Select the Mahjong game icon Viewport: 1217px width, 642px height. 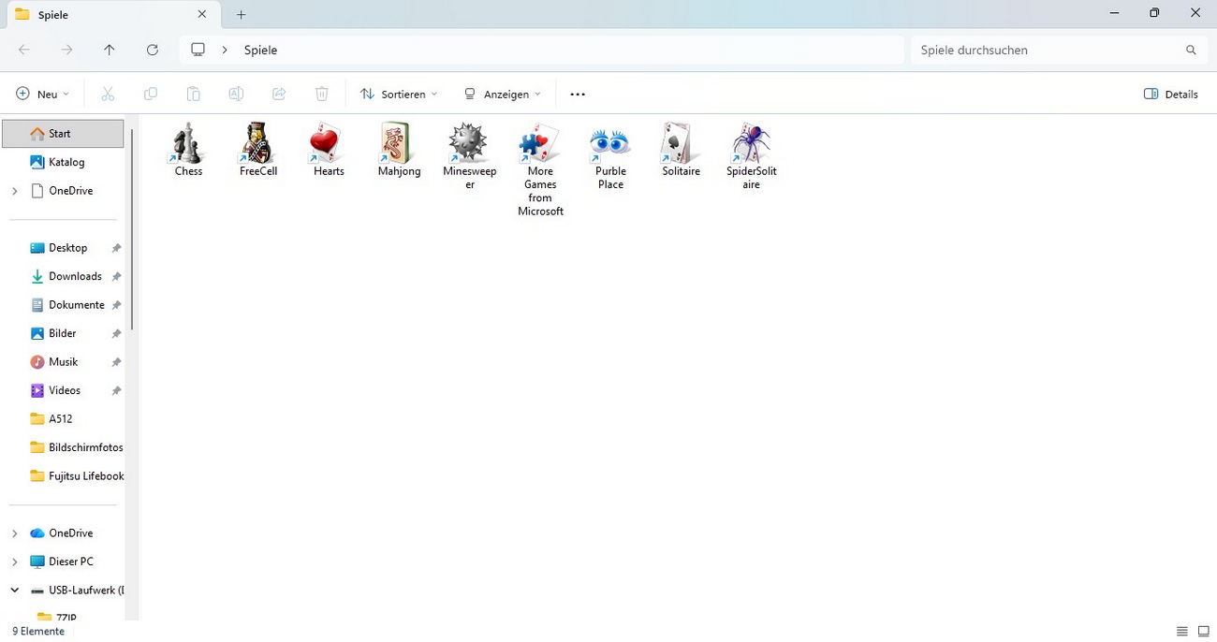click(x=399, y=144)
